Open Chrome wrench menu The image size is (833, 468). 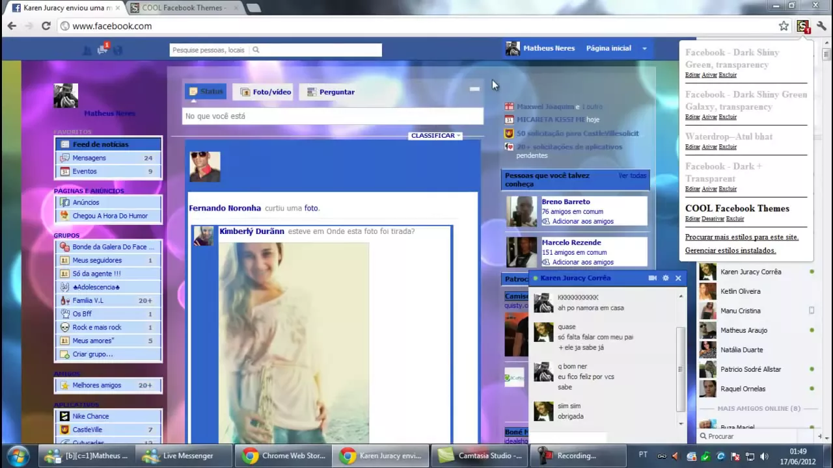821,26
